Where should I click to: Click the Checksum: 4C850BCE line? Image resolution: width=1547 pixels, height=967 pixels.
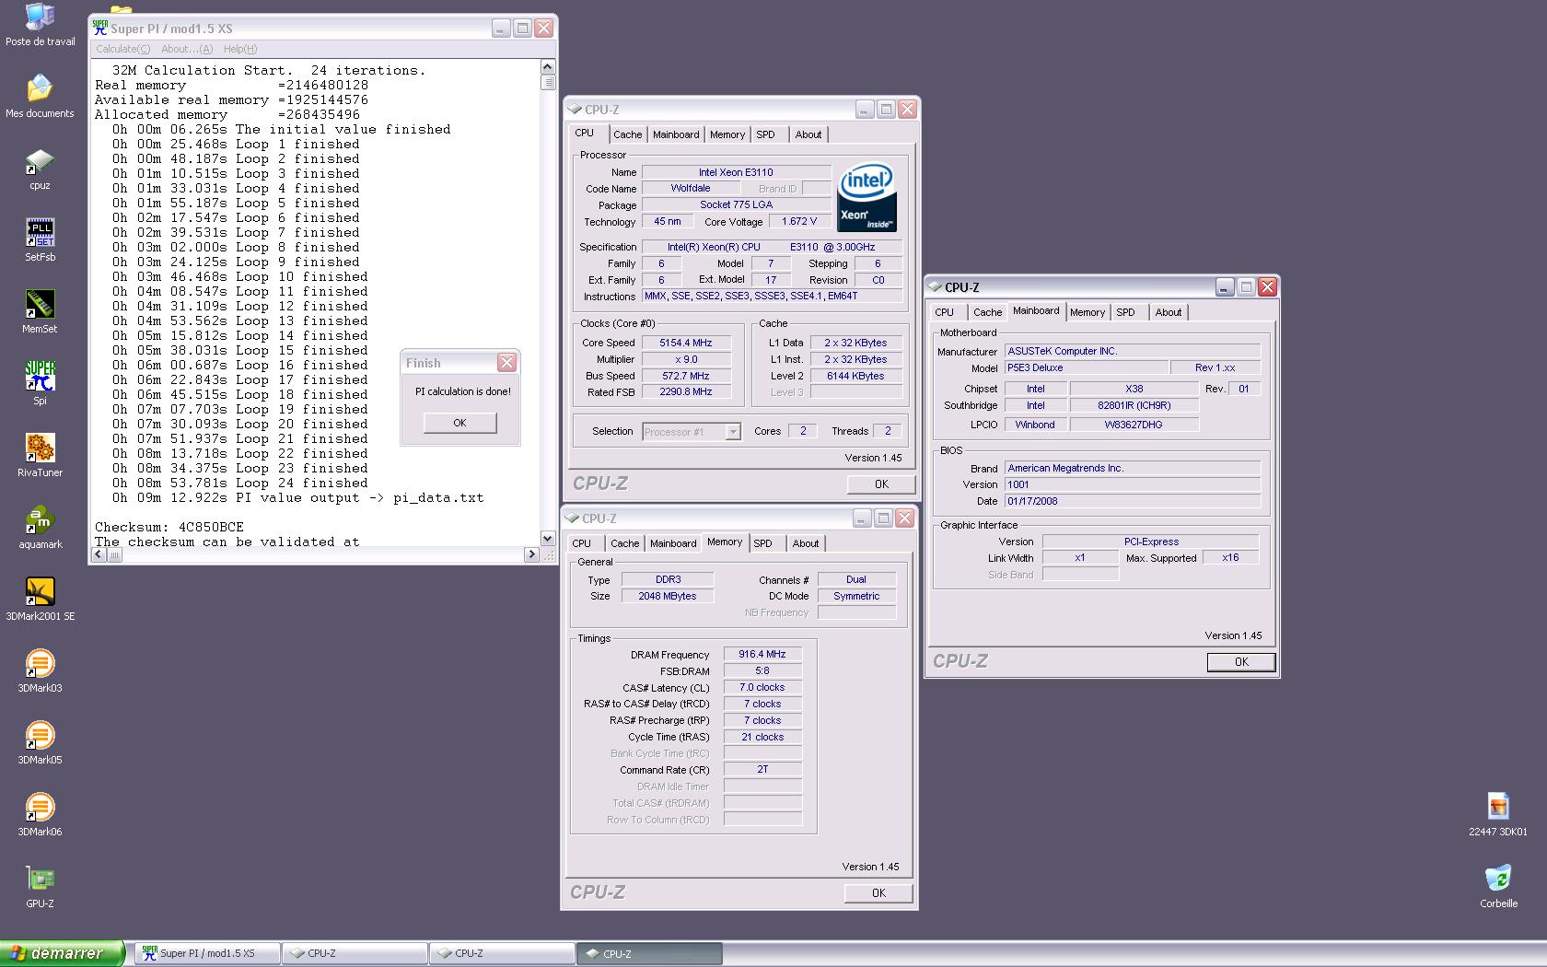[169, 527]
